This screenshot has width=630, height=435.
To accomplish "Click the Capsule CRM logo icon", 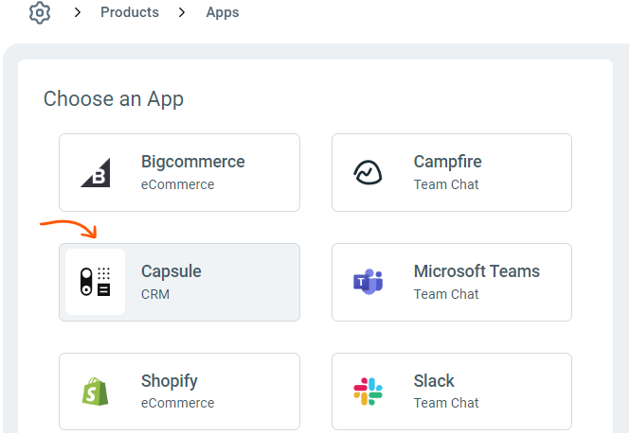I will coord(95,282).
